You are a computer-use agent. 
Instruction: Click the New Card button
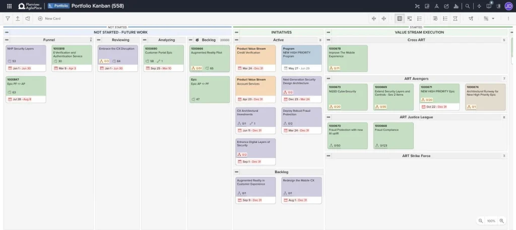coord(49,19)
